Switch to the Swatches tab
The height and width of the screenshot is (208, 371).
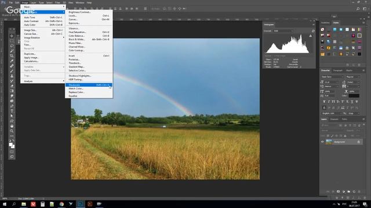click(x=325, y=23)
